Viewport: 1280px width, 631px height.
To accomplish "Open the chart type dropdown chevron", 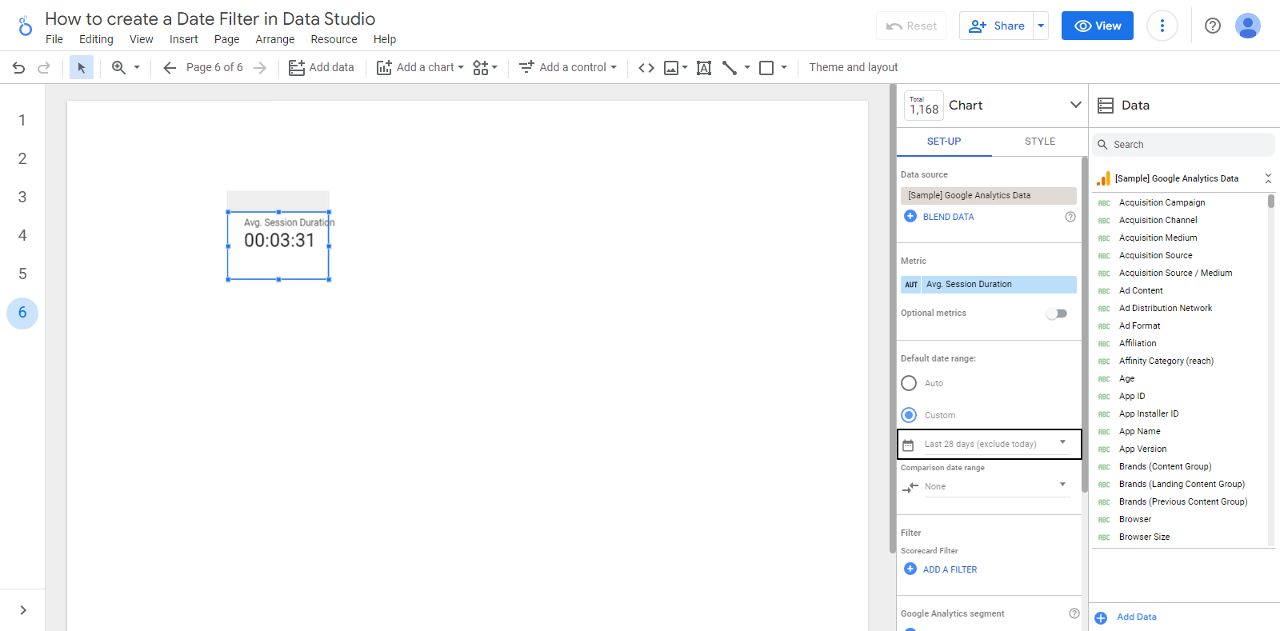I will click(1075, 105).
